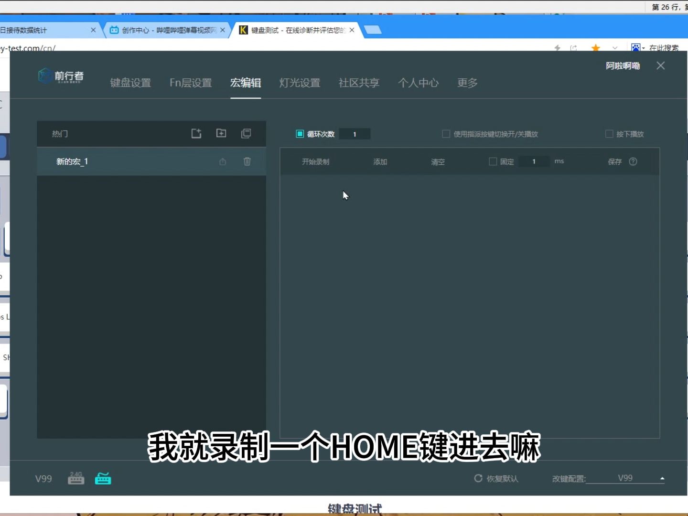The image size is (688, 516).
Task: Click the fixed delay ms input field
Action: pos(534,161)
